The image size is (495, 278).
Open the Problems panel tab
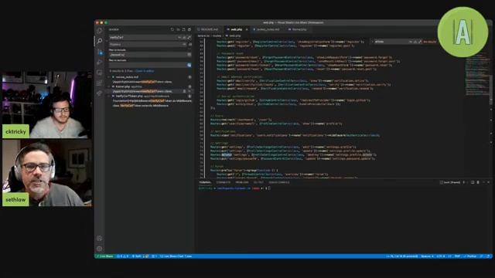click(242, 182)
